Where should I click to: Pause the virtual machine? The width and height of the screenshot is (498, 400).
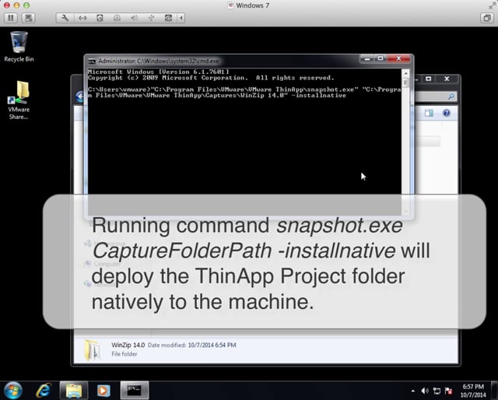(x=10, y=18)
